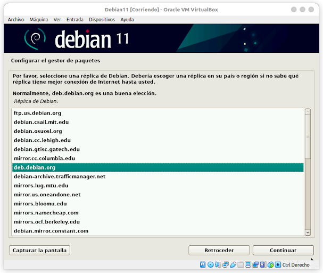Image resolution: width=323 pixels, height=273 pixels.
Task: Select debian.cc.lehigh.edu mirror
Action: (x=158, y=140)
